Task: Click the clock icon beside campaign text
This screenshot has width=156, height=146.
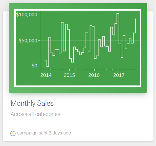Action: pos(13,134)
